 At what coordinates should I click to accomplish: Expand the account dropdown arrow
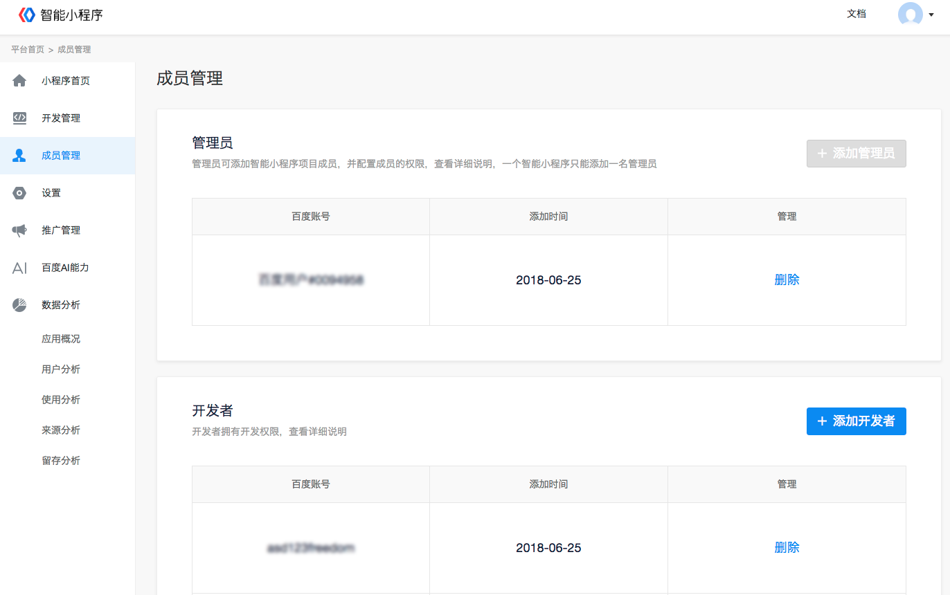(931, 15)
